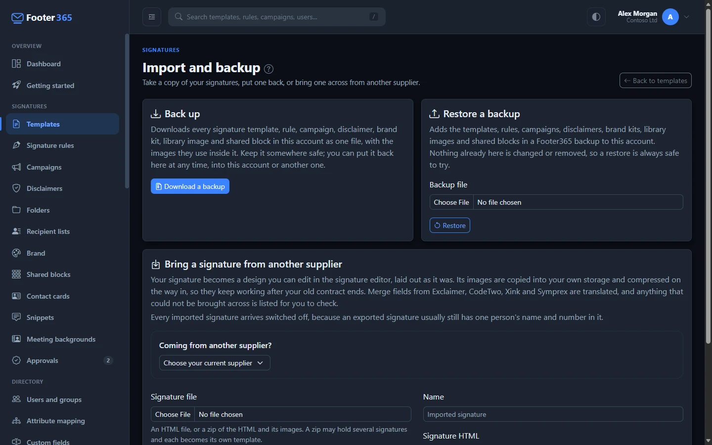
Task: Click the Meeting backgrounds icon
Action: [x=16, y=339]
